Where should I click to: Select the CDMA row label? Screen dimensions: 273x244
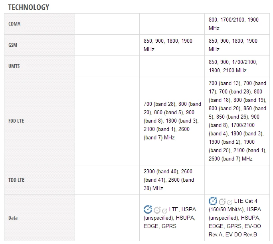pyautogui.click(x=14, y=24)
